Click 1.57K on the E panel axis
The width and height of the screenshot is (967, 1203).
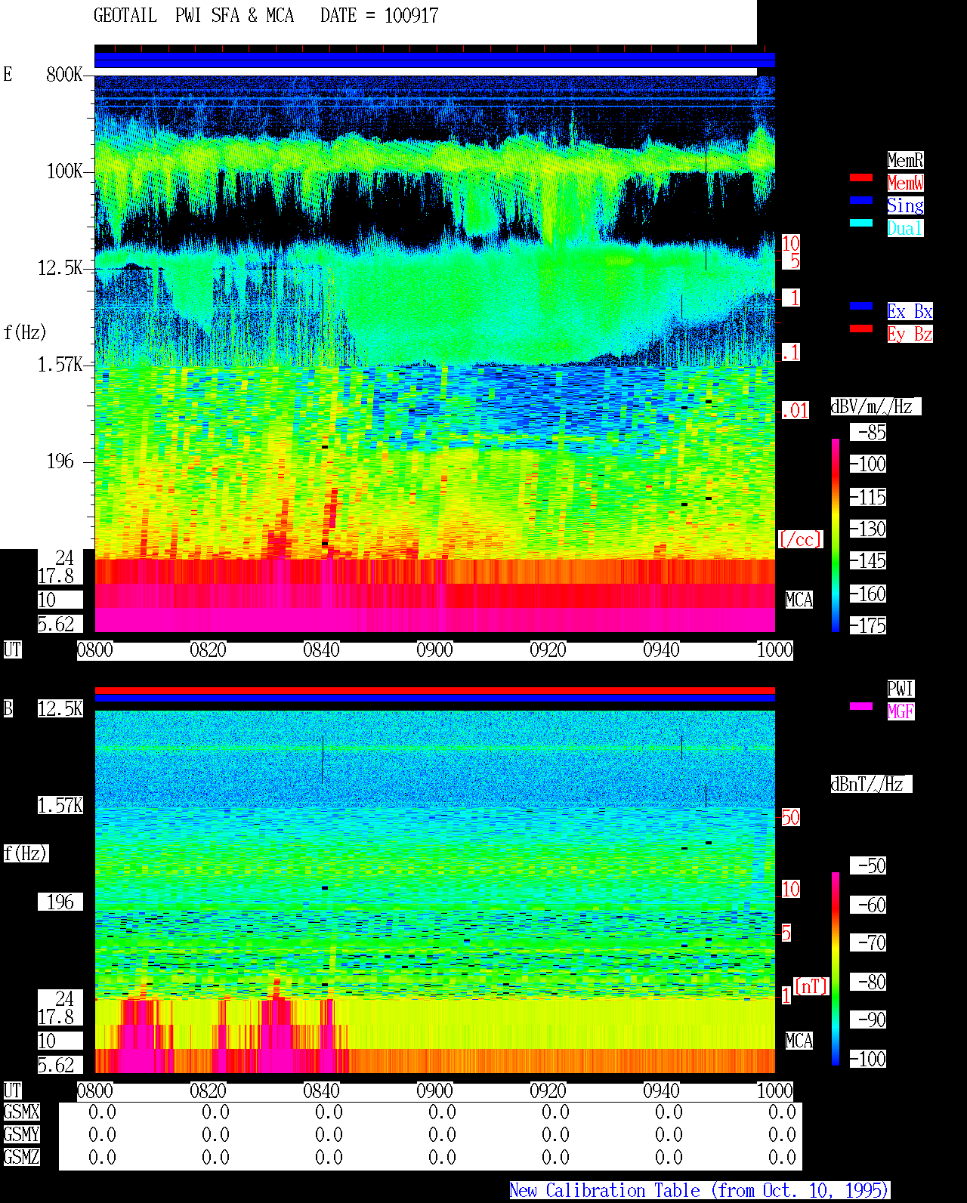click(60, 364)
